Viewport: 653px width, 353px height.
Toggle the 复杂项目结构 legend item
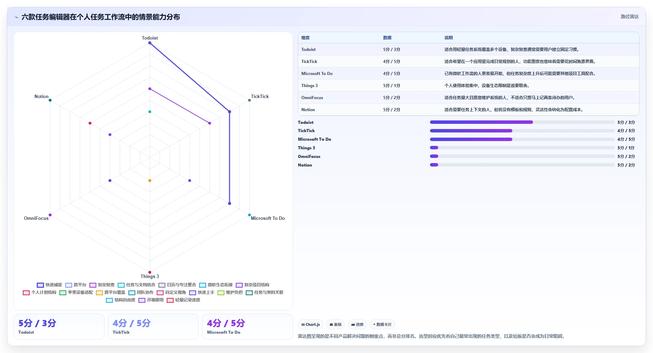(x=252, y=285)
